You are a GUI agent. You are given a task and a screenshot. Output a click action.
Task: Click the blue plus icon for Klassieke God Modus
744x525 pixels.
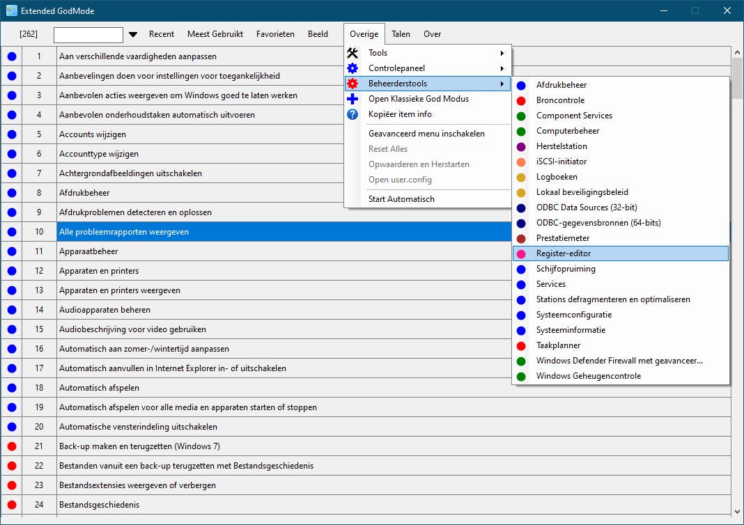pyautogui.click(x=352, y=99)
